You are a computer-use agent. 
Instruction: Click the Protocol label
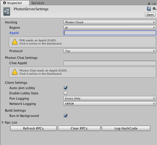coord(16,51)
